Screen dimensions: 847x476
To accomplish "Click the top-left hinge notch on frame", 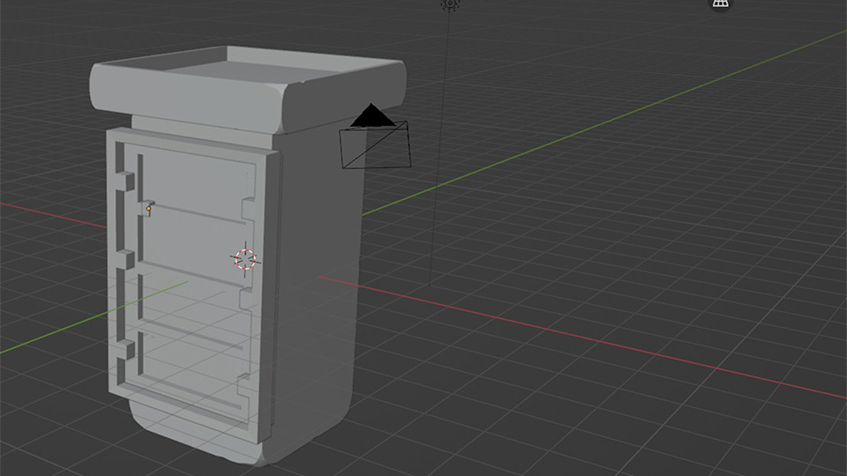I will click(127, 181).
